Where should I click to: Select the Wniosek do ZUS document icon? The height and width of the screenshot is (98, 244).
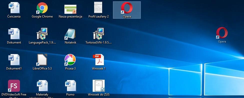(99, 86)
